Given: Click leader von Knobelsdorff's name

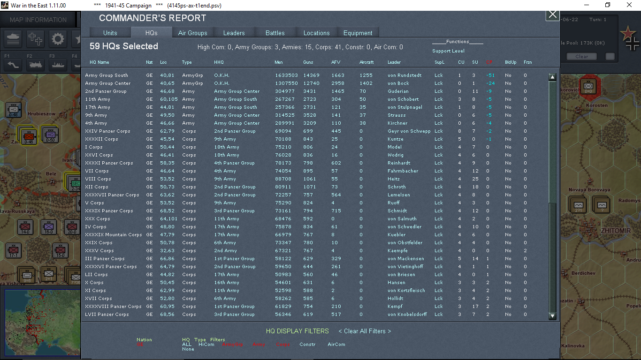Looking at the screenshot, I should pyautogui.click(x=407, y=315).
